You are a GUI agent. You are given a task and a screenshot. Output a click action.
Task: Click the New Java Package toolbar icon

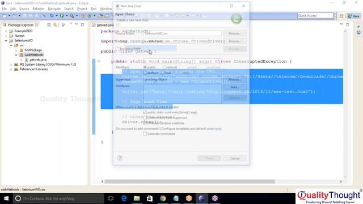(83, 16)
